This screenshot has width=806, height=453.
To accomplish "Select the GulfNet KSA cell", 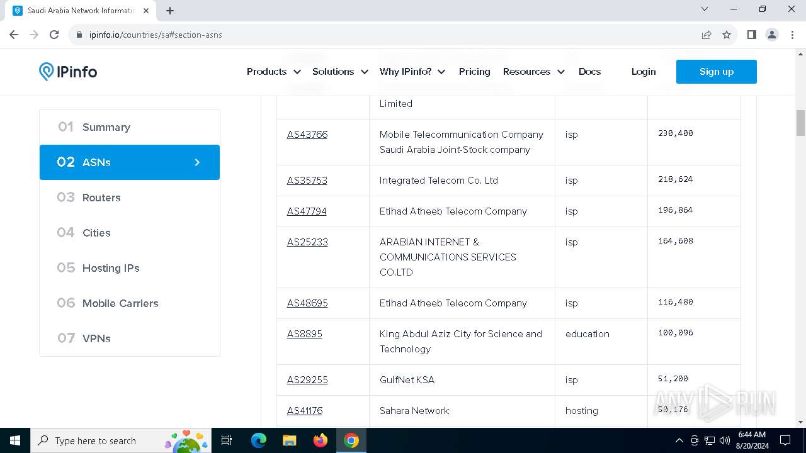I will coord(462,380).
